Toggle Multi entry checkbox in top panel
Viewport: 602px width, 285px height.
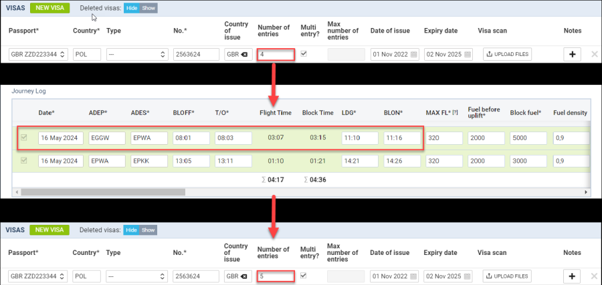[x=304, y=54]
